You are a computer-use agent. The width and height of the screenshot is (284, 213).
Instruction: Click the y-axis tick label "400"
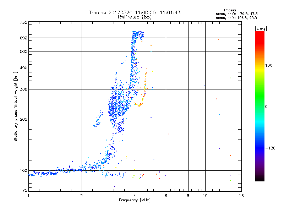(23, 68)
